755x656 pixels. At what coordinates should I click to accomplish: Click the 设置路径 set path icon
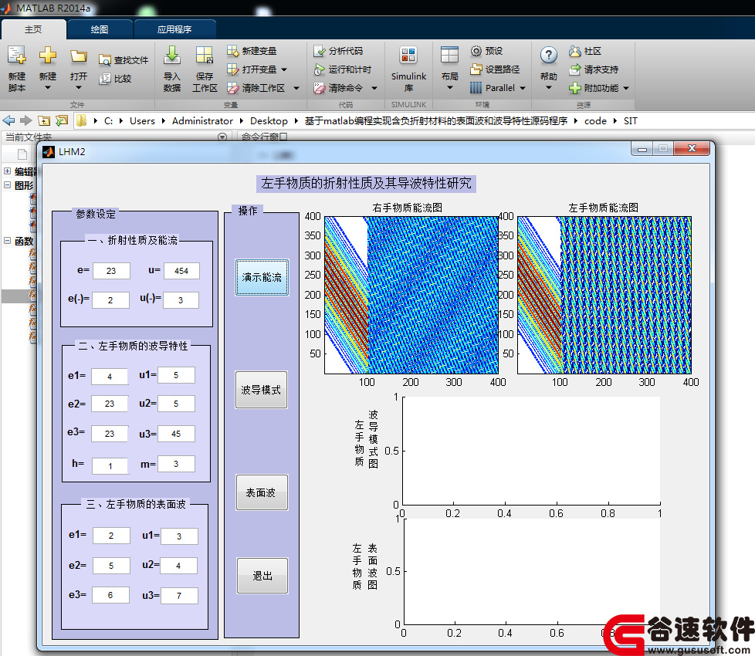pos(476,69)
